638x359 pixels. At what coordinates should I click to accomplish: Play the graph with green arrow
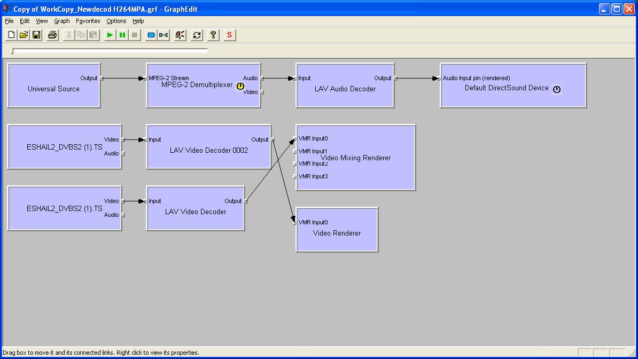click(x=110, y=35)
